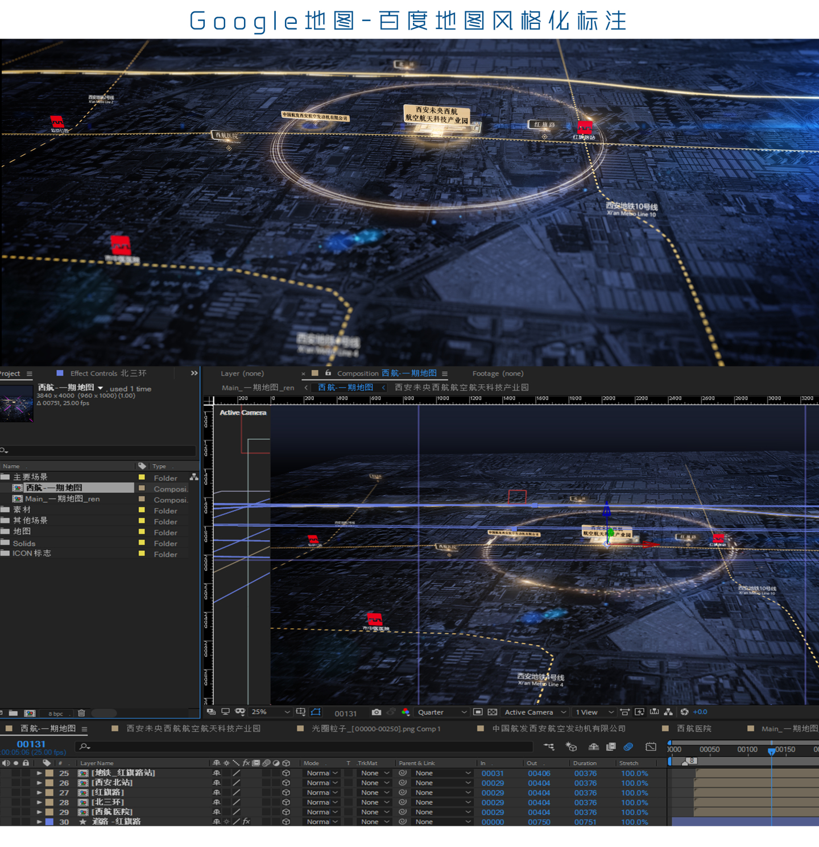Viewport: 819px width, 847px height.
Task: Click Main_一期地图_ren breadcrumb in viewer
Action: pos(258,387)
